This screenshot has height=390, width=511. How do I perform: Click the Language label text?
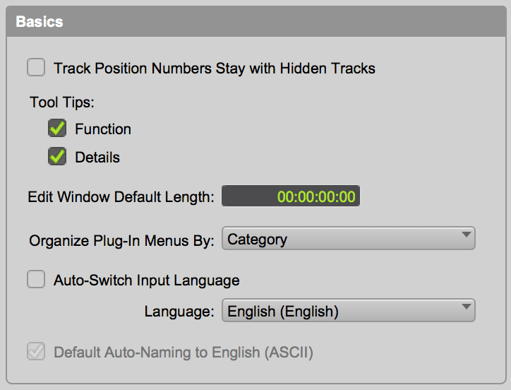tap(179, 311)
